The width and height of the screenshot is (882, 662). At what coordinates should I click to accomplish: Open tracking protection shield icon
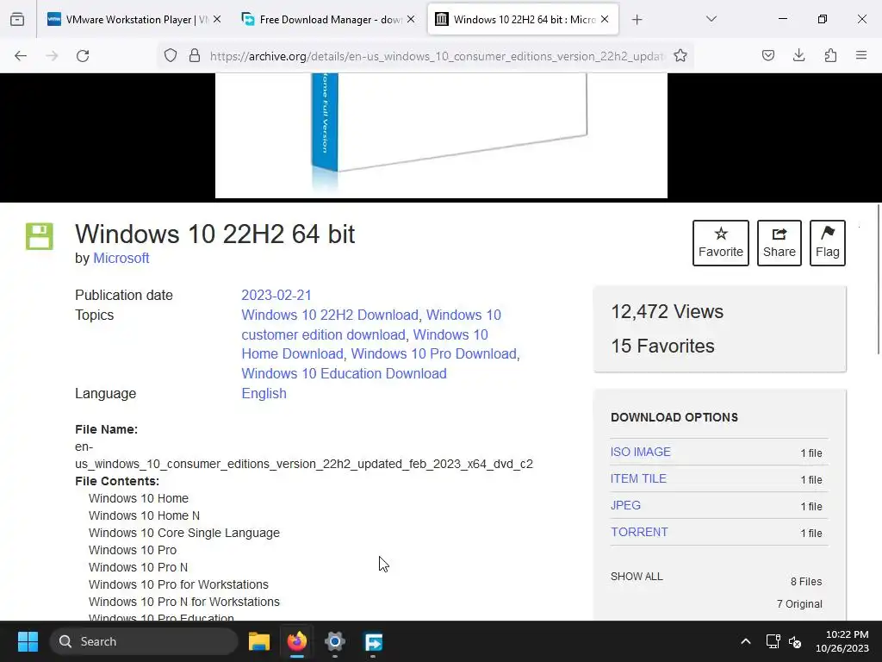click(171, 56)
